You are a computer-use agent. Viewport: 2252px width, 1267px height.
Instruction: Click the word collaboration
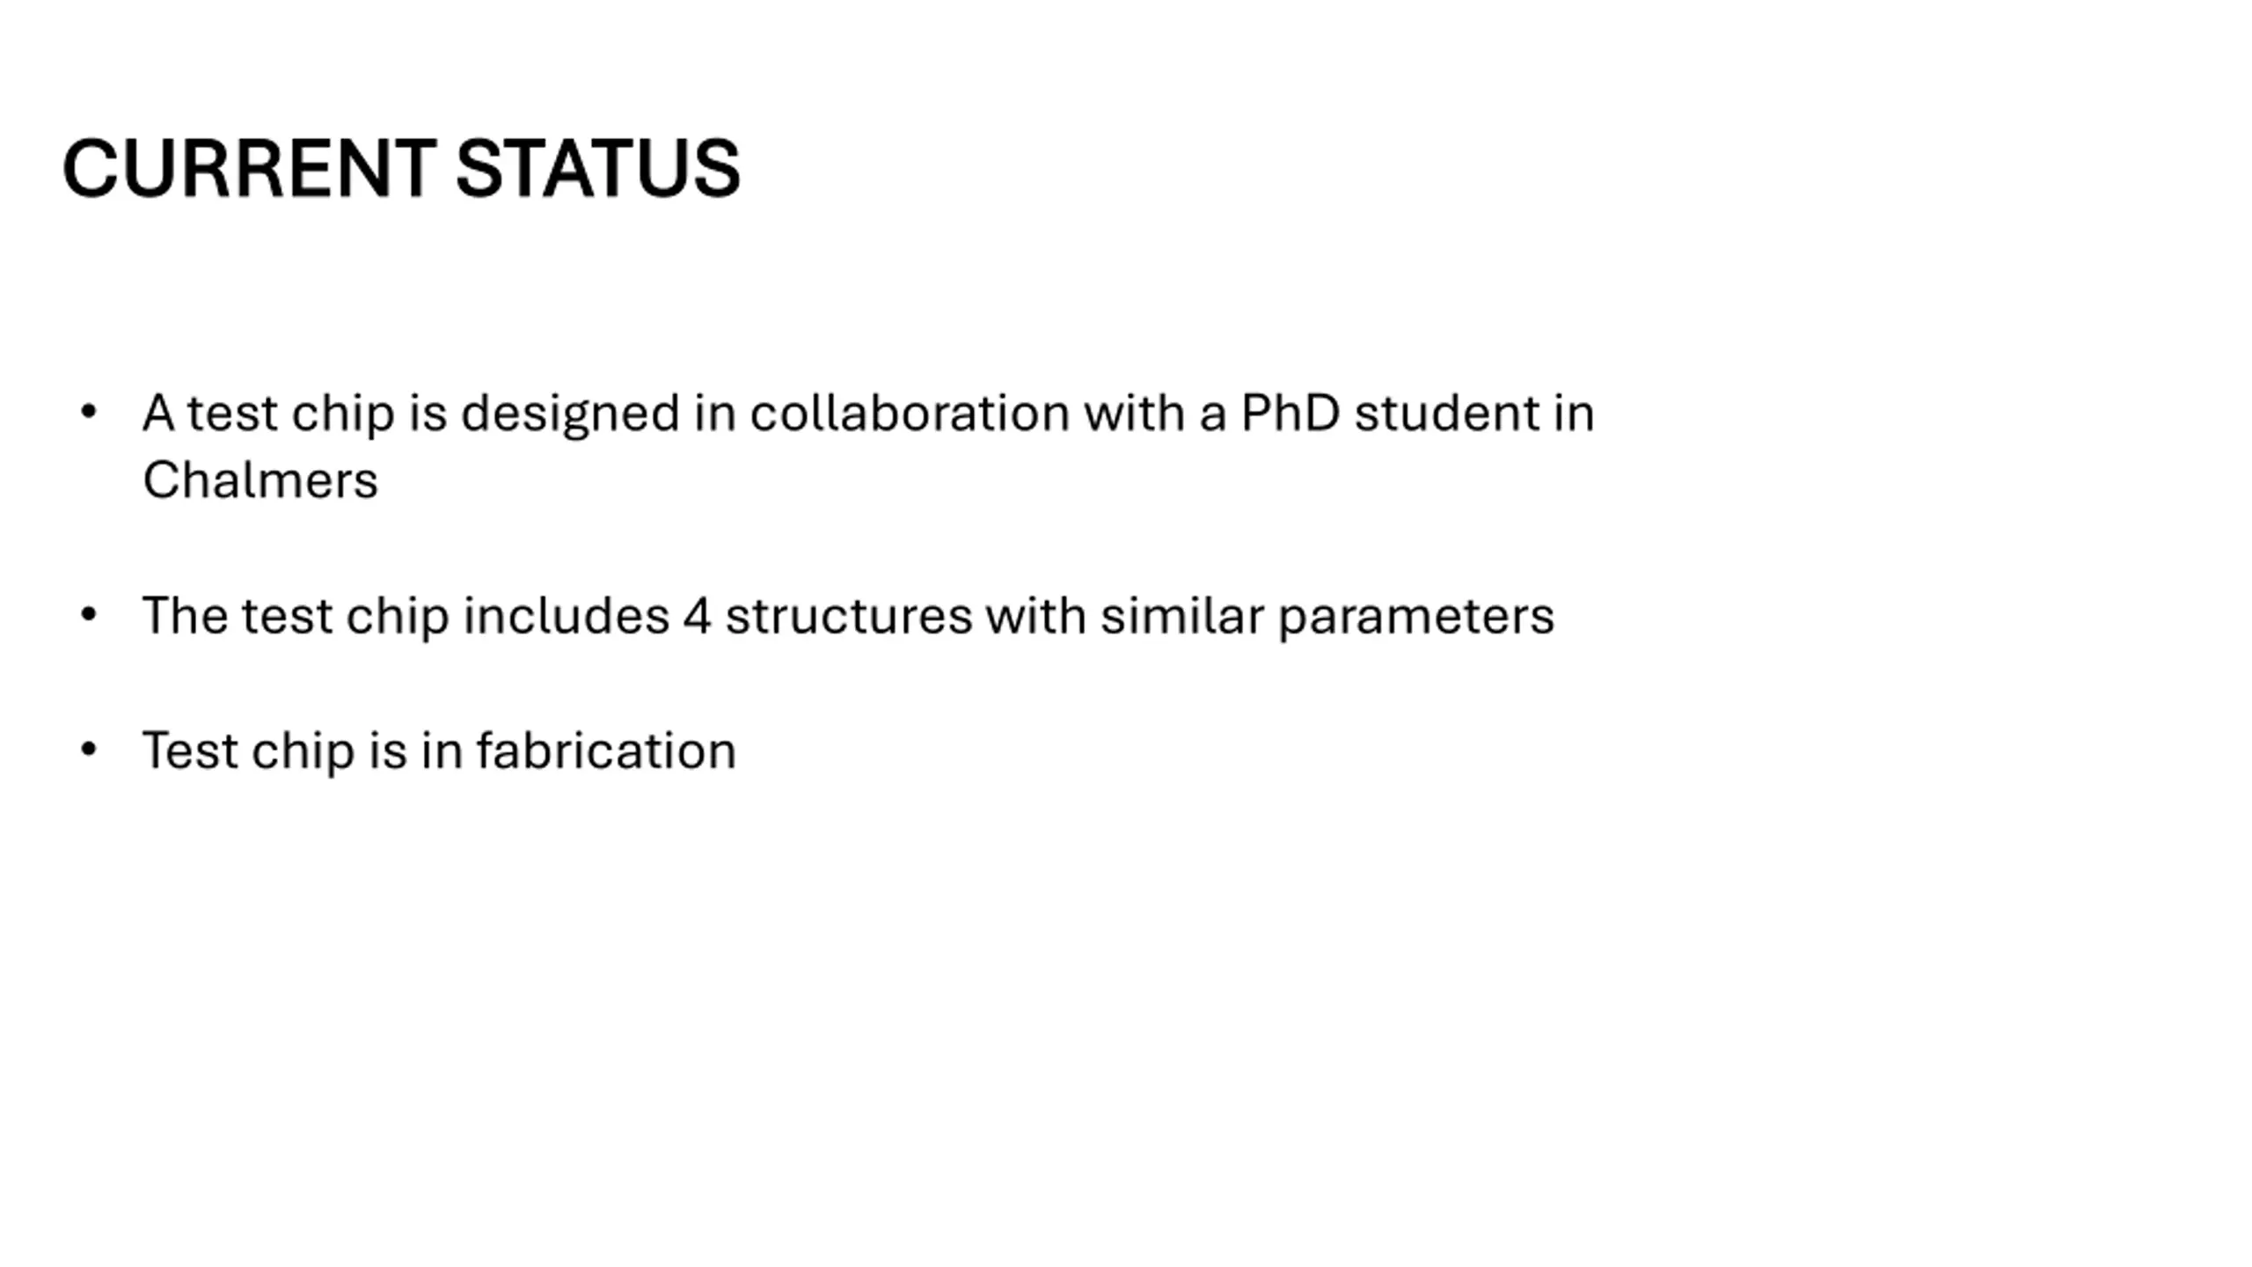(x=910, y=413)
